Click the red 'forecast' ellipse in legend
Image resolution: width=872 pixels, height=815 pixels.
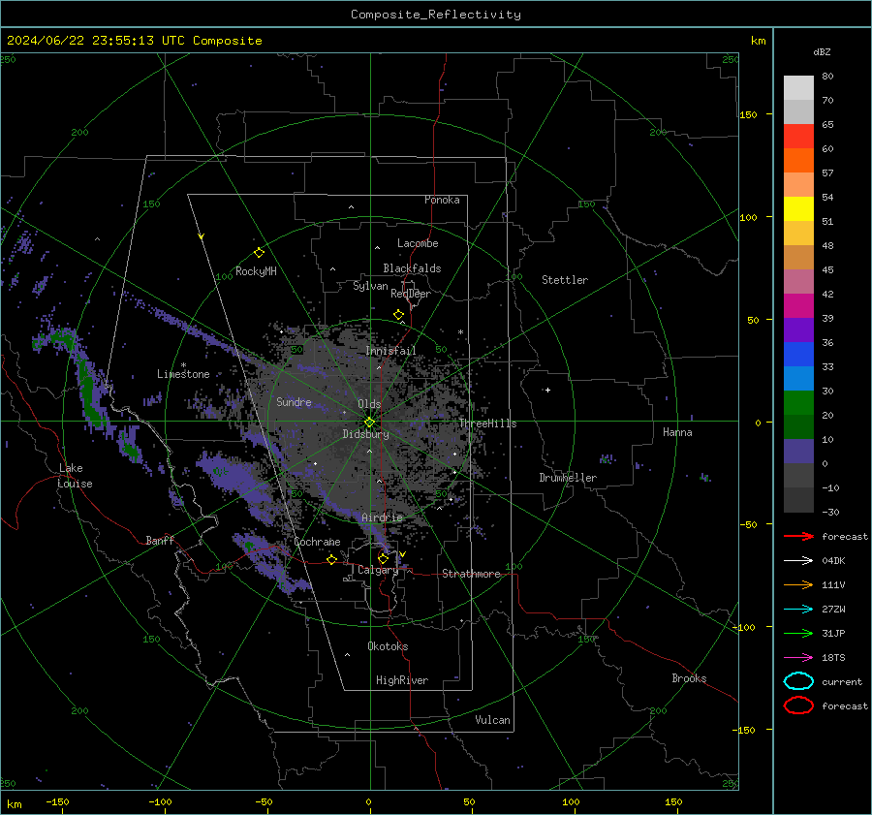(x=798, y=705)
